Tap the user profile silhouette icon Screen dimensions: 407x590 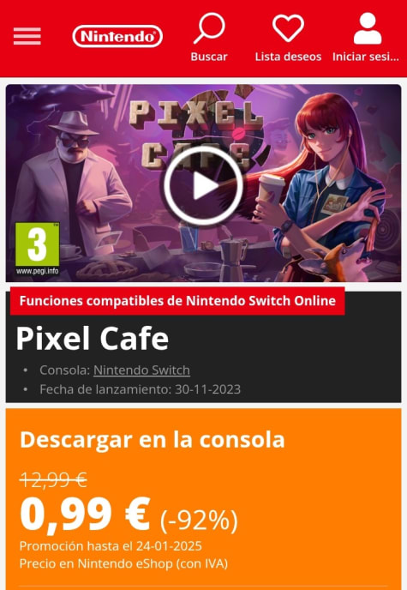368,28
